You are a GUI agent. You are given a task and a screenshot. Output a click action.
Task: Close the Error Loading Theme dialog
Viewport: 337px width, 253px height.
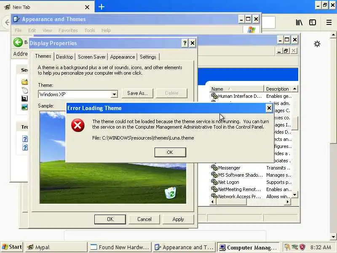point(269,108)
